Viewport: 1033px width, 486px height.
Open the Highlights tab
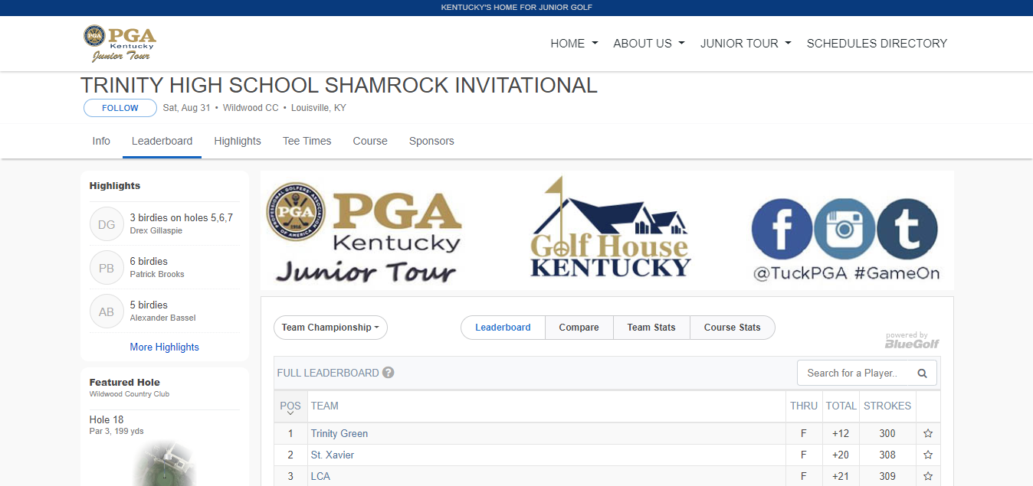click(238, 141)
